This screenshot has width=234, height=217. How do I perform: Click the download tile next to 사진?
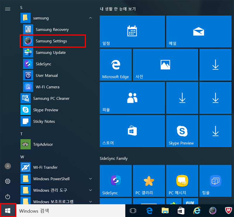pos(216,65)
